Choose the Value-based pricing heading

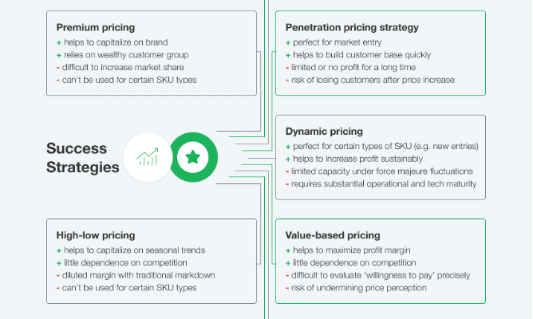(x=335, y=236)
